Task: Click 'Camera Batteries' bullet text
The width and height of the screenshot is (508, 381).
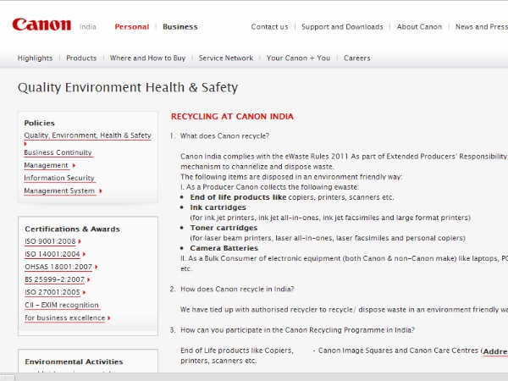Action: coord(224,248)
